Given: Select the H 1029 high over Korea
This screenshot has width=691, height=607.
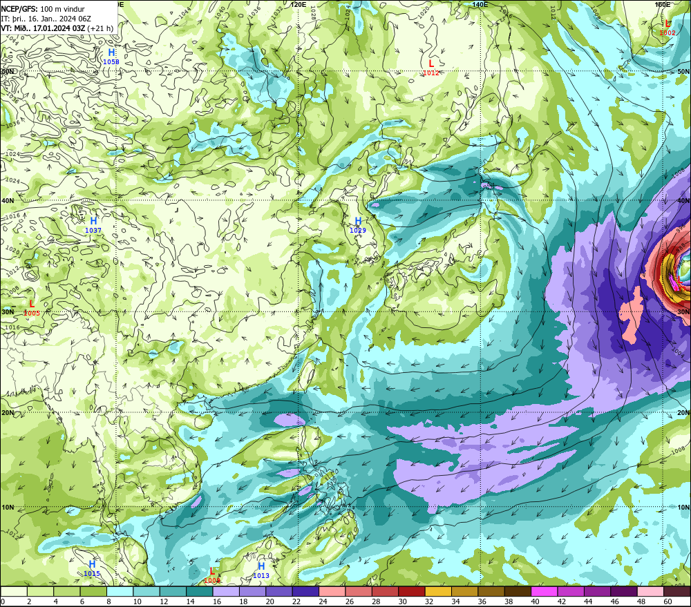Looking at the screenshot, I should tap(358, 224).
